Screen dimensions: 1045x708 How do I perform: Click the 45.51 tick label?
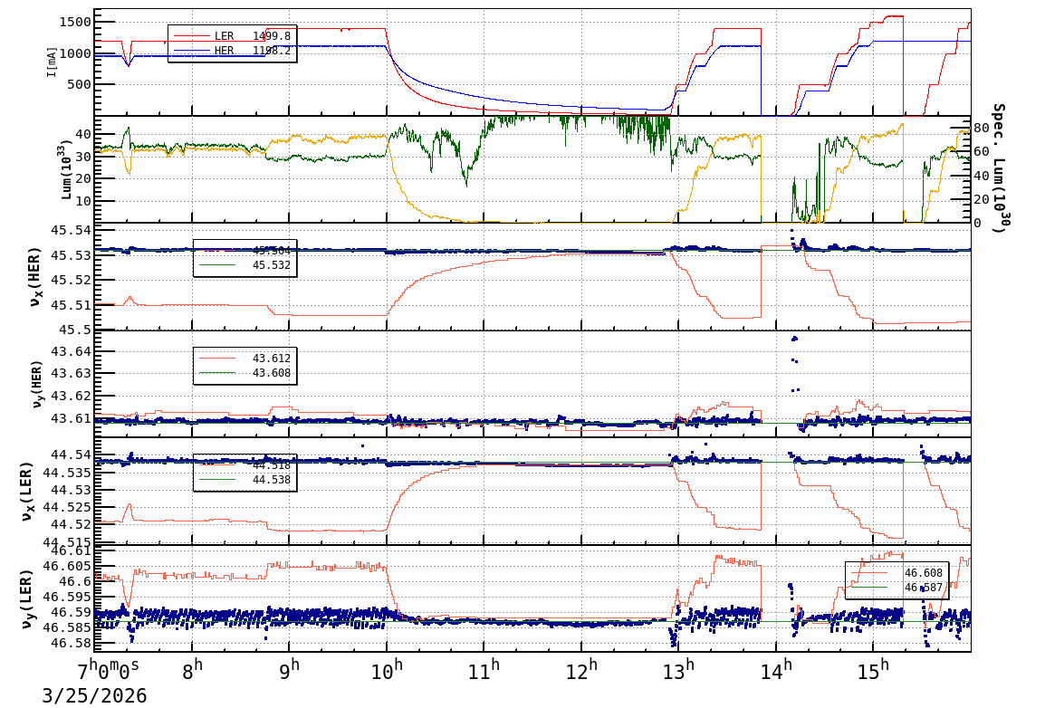[x=72, y=305]
